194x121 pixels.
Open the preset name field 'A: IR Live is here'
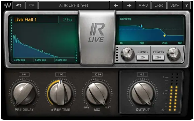click(74, 5)
